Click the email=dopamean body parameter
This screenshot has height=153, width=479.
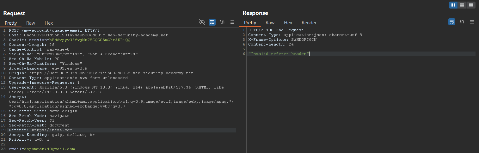[x=42, y=149]
